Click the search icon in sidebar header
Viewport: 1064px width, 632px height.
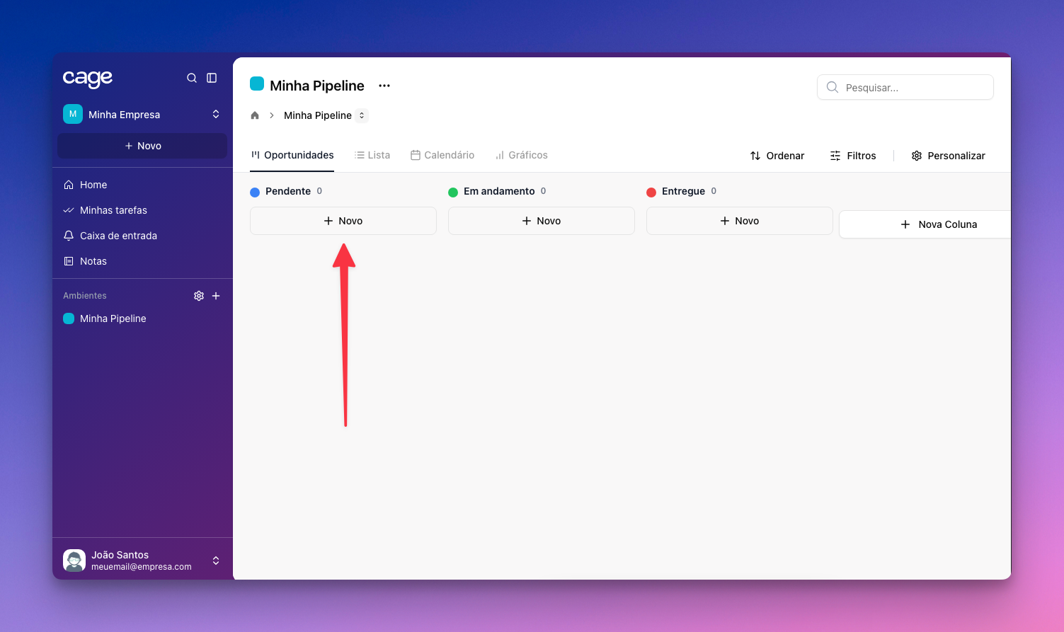pyautogui.click(x=192, y=78)
